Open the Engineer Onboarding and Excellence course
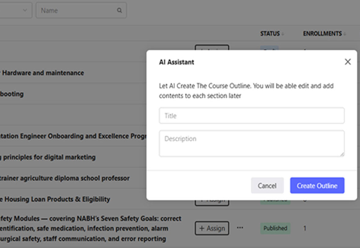 point(73,136)
